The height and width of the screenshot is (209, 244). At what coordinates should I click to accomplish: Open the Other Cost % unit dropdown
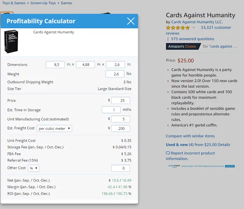click(x=33, y=168)
